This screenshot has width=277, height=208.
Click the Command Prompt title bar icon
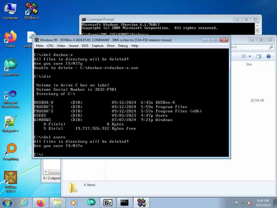[x=84, y=19]
